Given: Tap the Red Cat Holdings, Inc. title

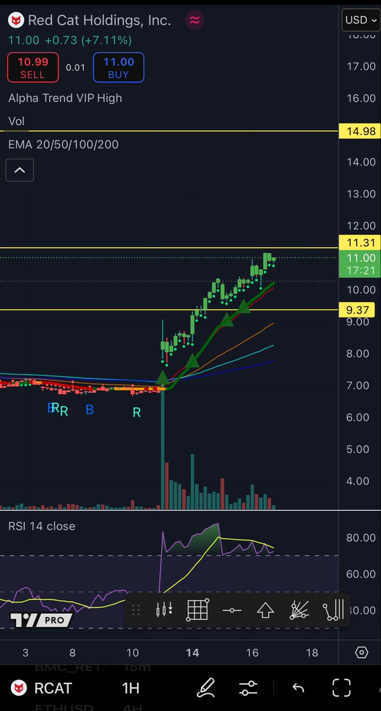Looking at the screenshot, I should coord(100,20).
